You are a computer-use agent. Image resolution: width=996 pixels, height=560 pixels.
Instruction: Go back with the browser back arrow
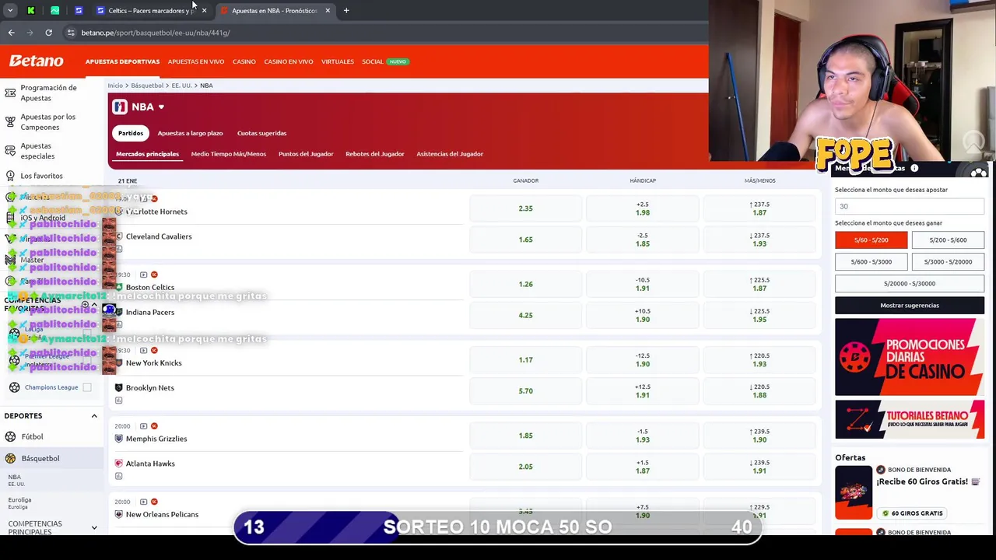click(11, 33)
